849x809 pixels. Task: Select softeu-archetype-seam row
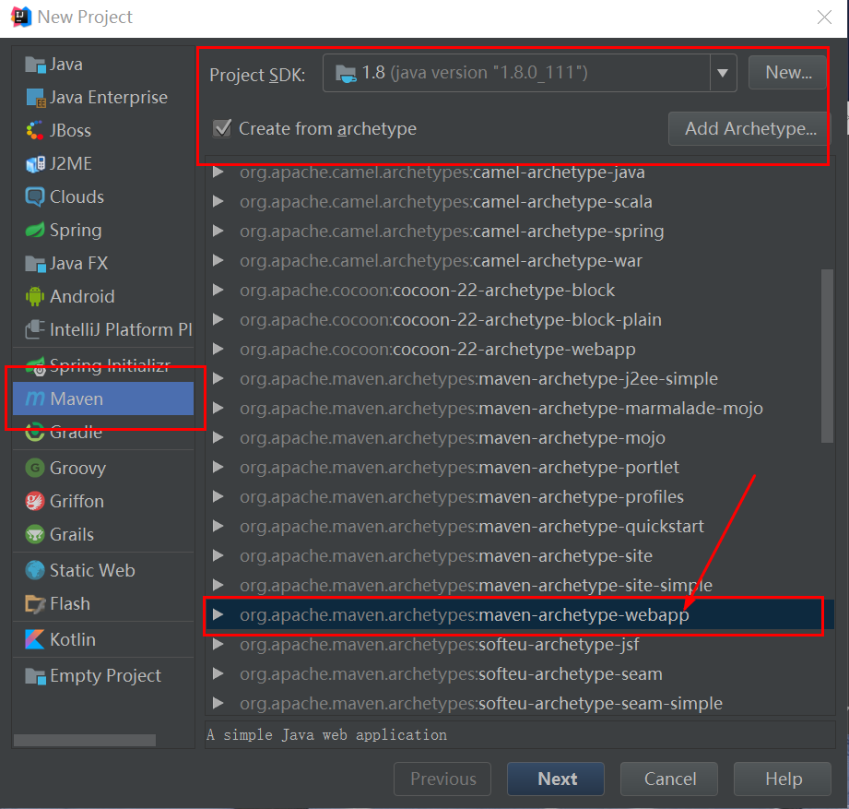click(x=519, y=674)
